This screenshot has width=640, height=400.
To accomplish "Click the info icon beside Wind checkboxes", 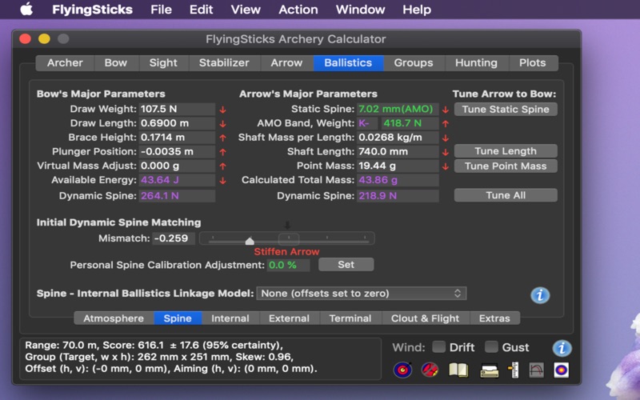I will coord(562,348).
